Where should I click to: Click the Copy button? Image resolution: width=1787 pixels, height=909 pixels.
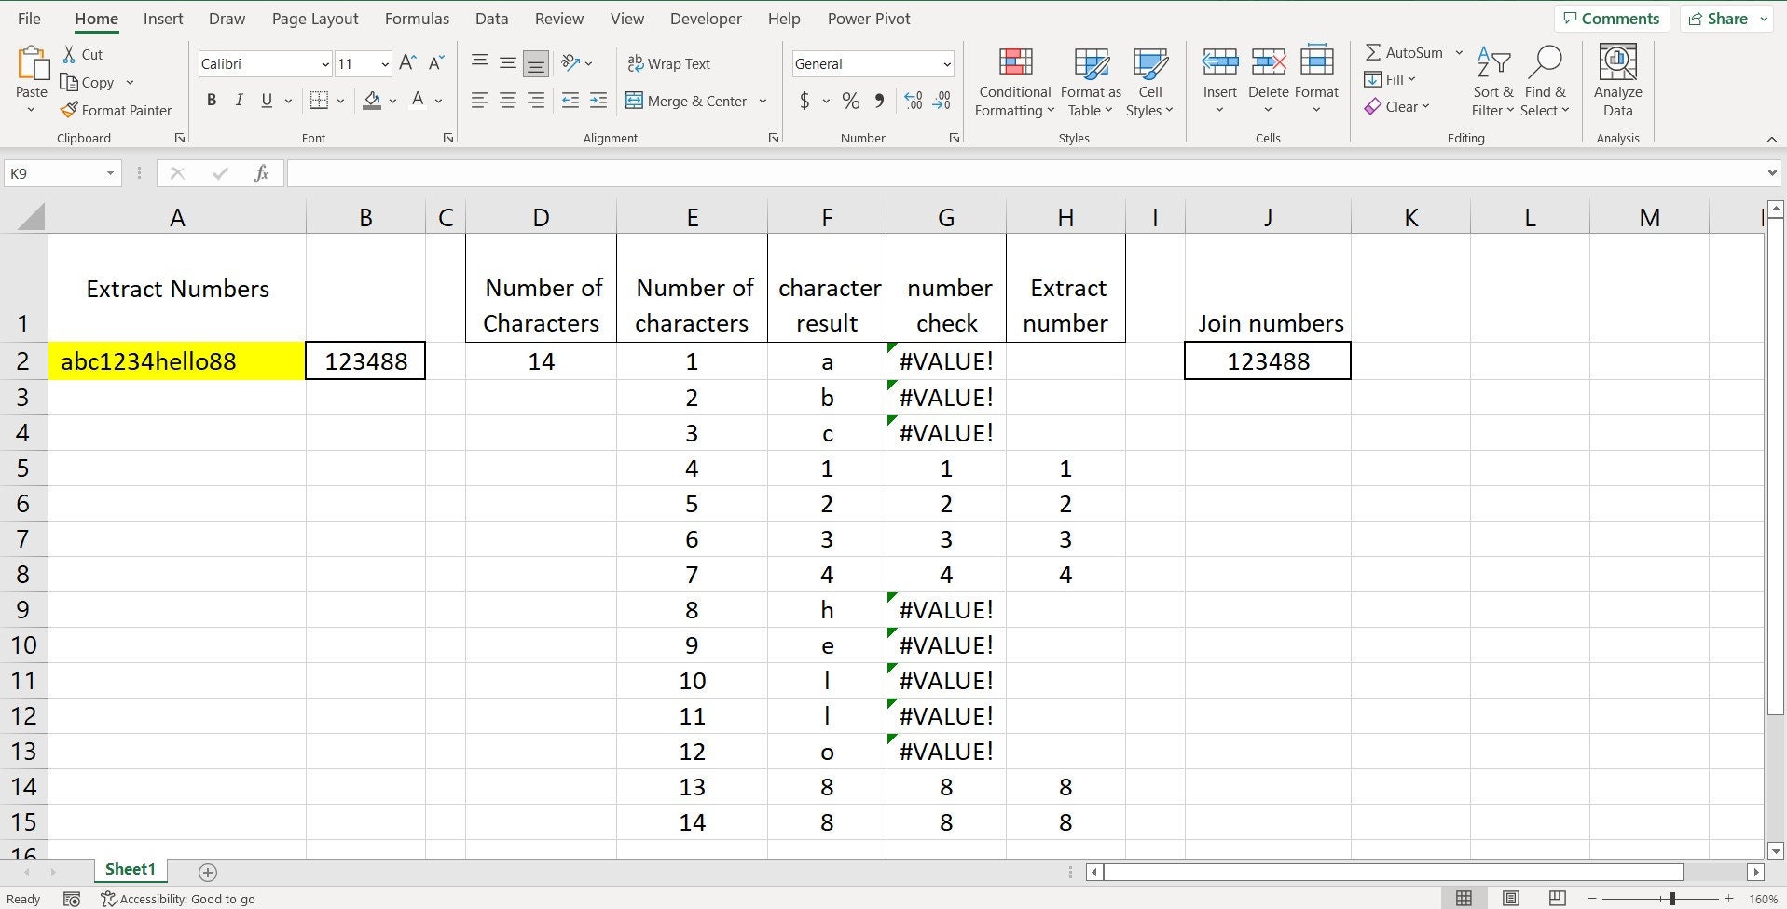coord(87,82)
